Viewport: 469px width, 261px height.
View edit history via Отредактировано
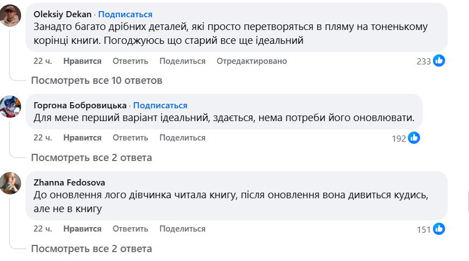252,61
